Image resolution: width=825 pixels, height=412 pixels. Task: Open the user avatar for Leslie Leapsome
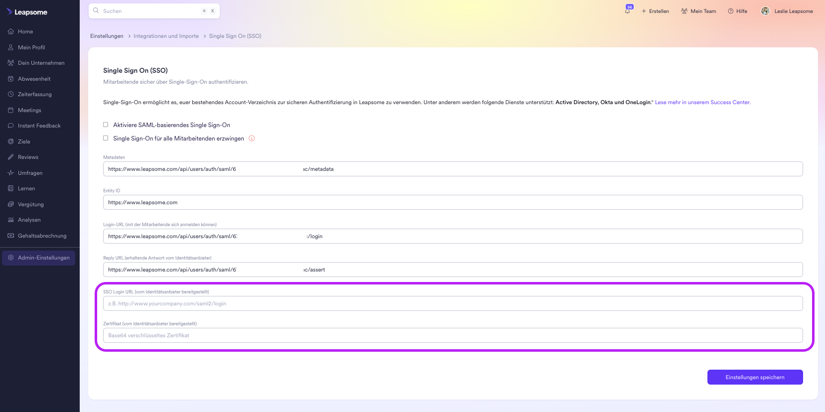[x=765, y=11]
